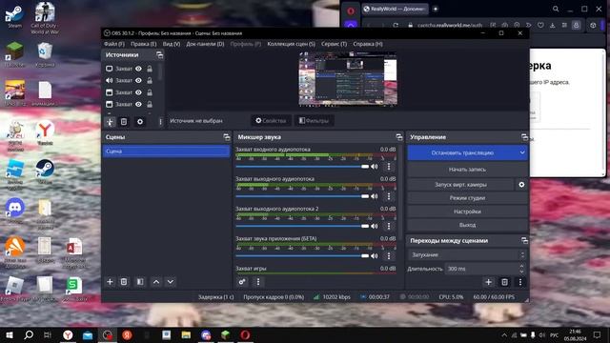
Task: Adjust volume slider for Захват выходного аудиопотока 2
Action: [302, 226]
